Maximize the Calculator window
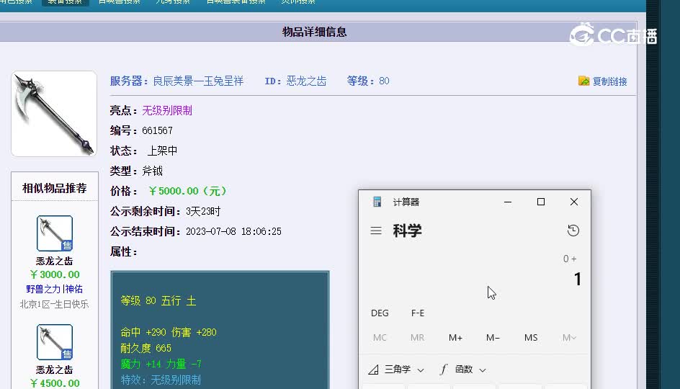Image resolution: width=680 pixels, height=389 pixels. (x=541, y=202)
